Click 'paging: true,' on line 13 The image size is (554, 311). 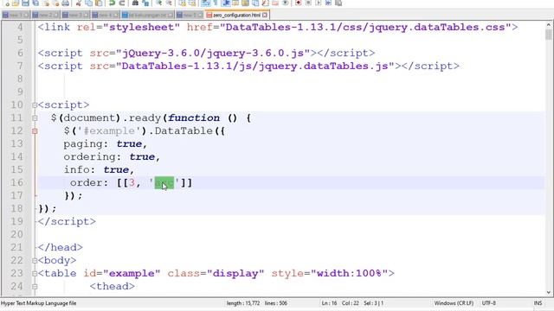106,144
